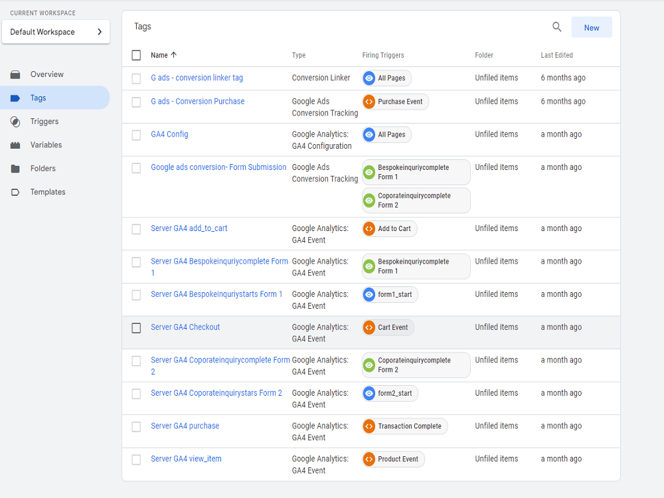Open tag search with magnifier icon
The height and width of the screenshot is (498, 664).
click(557, 27)
